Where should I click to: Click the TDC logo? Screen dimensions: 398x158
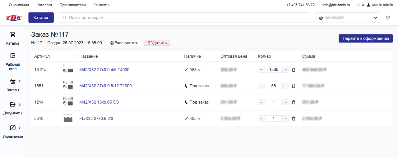click(13, 18)
